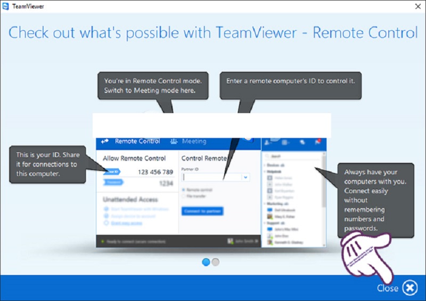
Task: Click the 'Check out what's possible' headline
Action: pos(213,33)
